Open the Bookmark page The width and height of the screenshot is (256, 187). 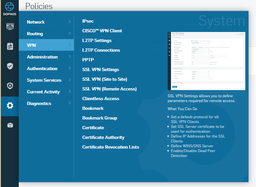(93, 108)
